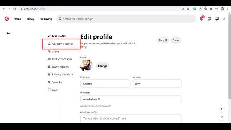Click the browser back arrow
231x130 pixels.
[x=4, y=9]
